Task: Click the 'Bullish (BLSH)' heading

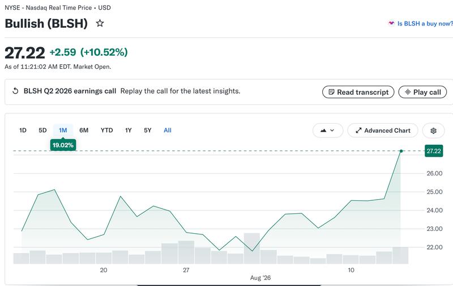Action: [x=46, y=23]
